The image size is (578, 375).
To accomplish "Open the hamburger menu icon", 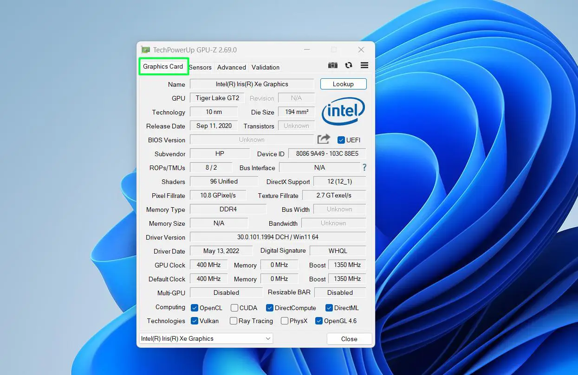I will click(x=364, y=65).
